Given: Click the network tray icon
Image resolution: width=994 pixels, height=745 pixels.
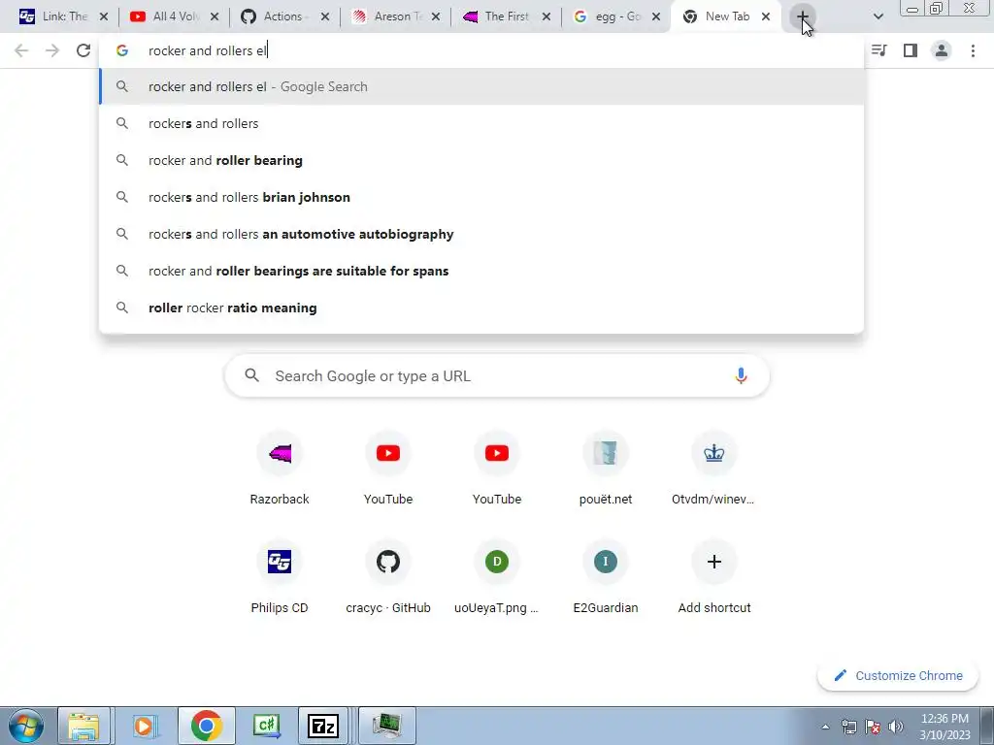Looking at the screenshot, I should [x=848, y=727].
